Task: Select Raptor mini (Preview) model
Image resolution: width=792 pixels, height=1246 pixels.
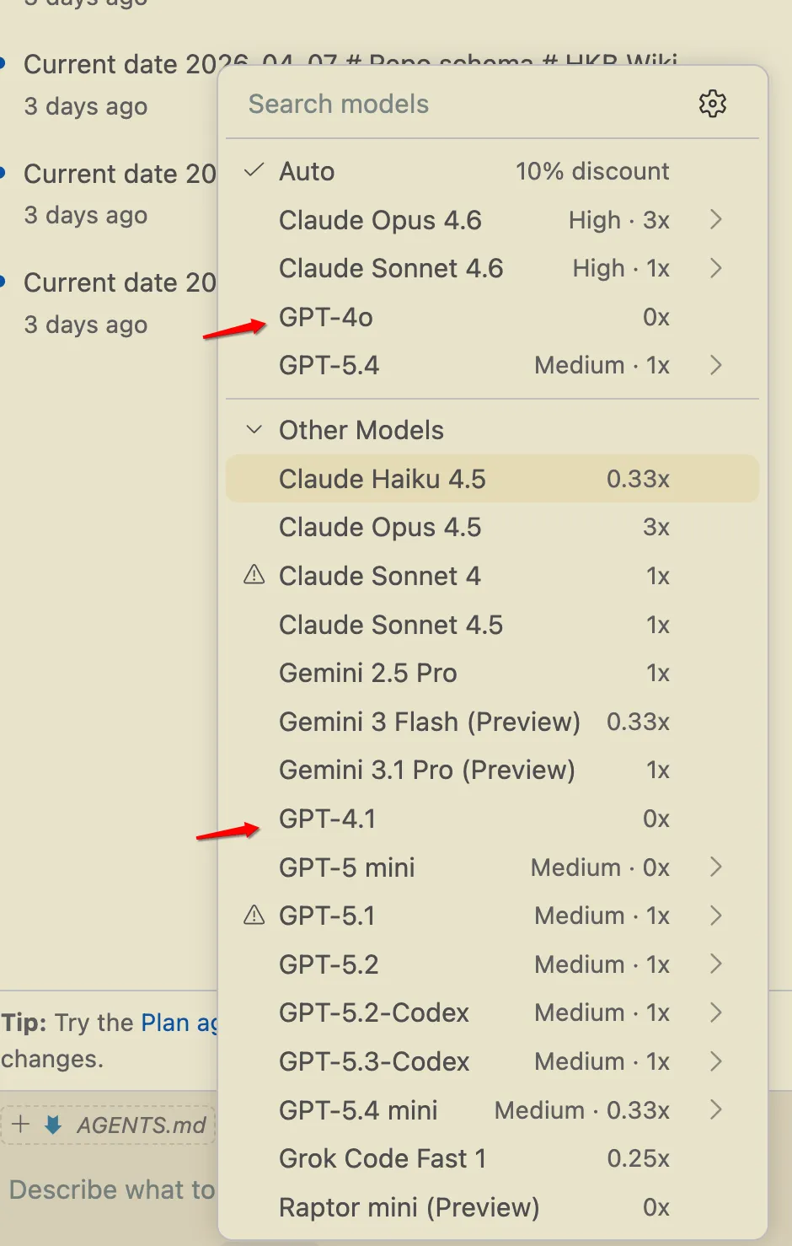Action: [409, 1207]
